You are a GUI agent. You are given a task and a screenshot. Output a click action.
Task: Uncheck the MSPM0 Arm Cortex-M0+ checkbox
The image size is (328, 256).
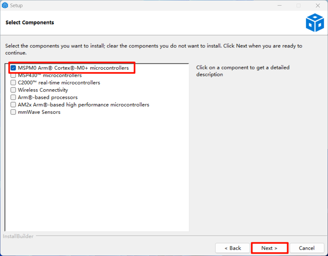tap(13, 68)
